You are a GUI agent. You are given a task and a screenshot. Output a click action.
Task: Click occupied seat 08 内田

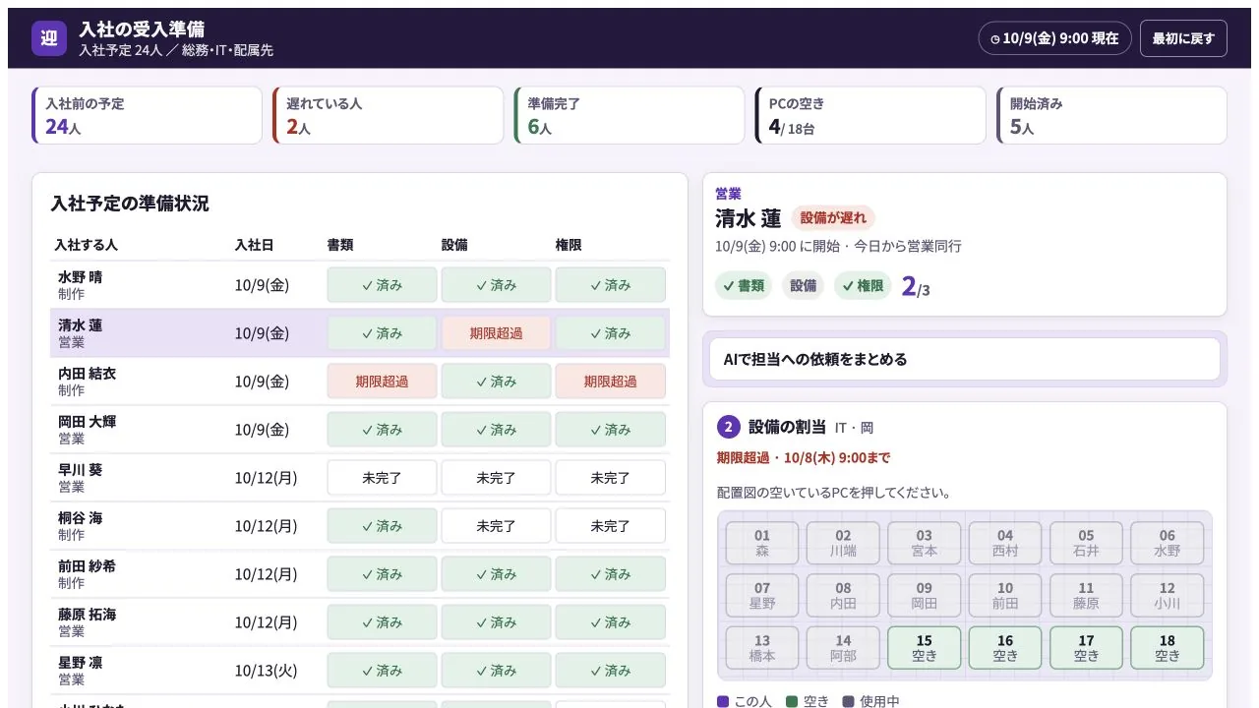point(843,596)
